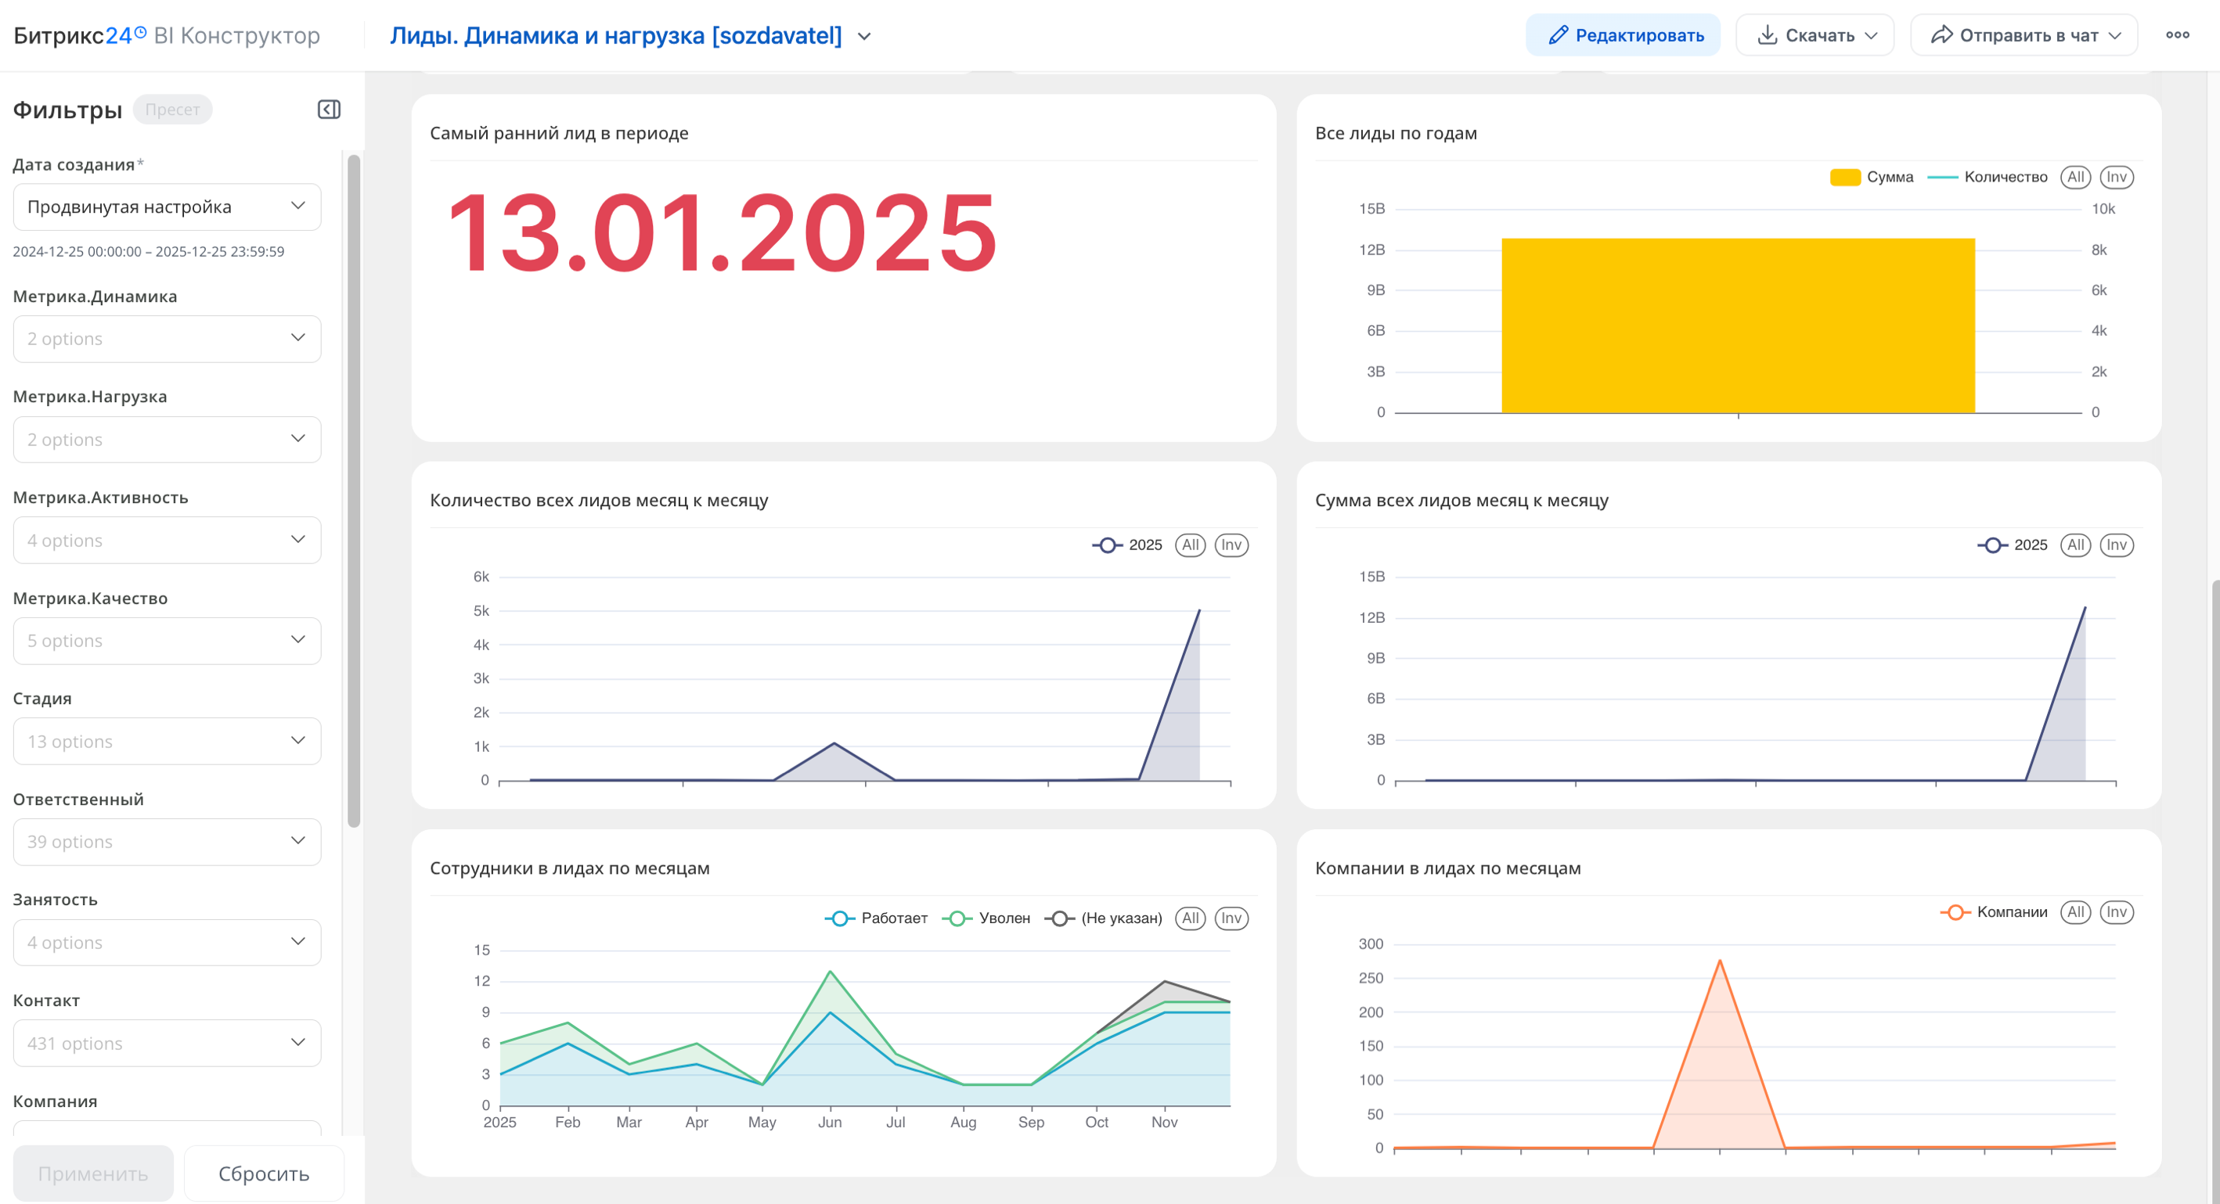Click the yellow Сумма legend color swatch
Viewport: 2220px width, 1204px height.
coord(1844,178)
